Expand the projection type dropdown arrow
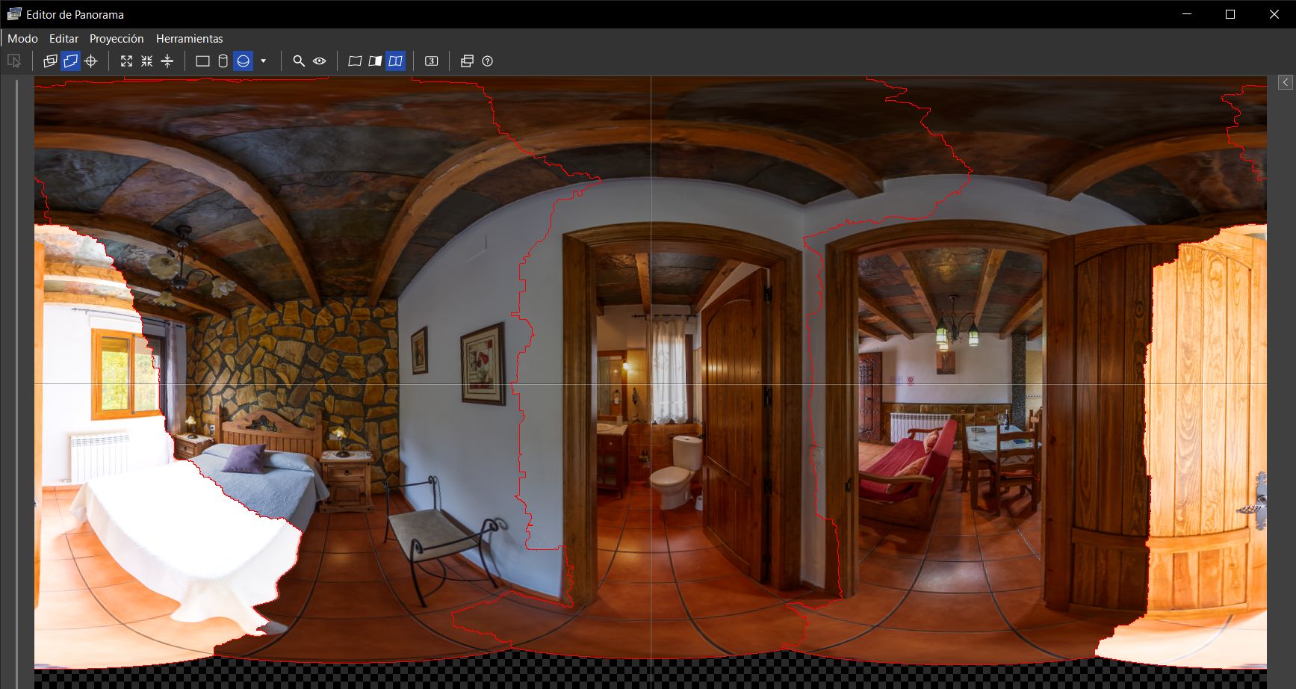The width and height of the screenshot is (1296, 689). point(263,61)
